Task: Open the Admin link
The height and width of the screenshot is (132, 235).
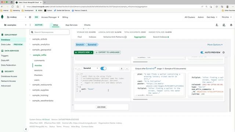Action: click(x=201, y=17)
